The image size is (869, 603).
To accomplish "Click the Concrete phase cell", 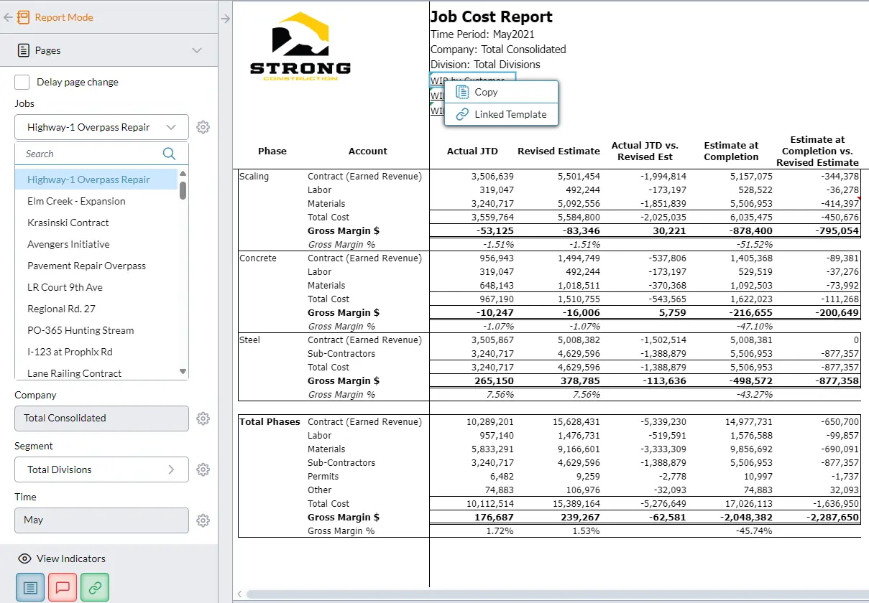I will [258, 258].
